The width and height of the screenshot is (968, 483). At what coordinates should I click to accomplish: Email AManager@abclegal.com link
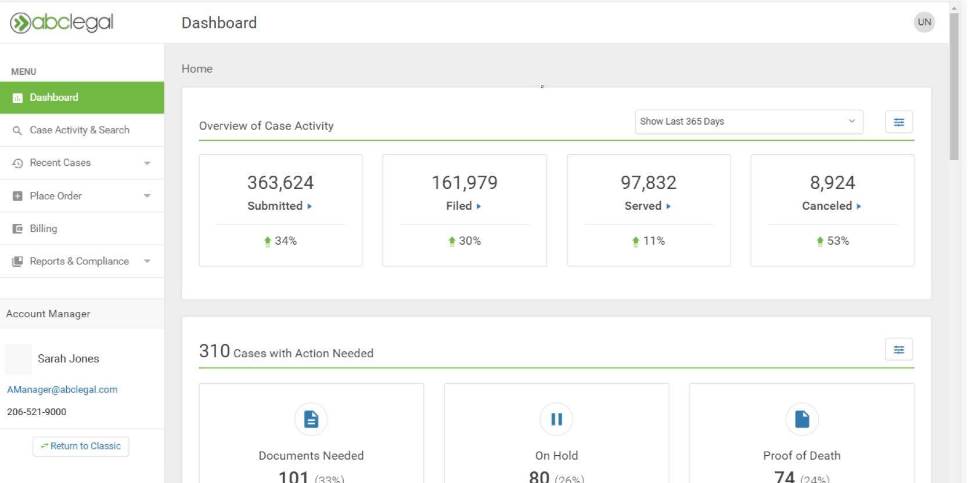(x=62, y=390)
